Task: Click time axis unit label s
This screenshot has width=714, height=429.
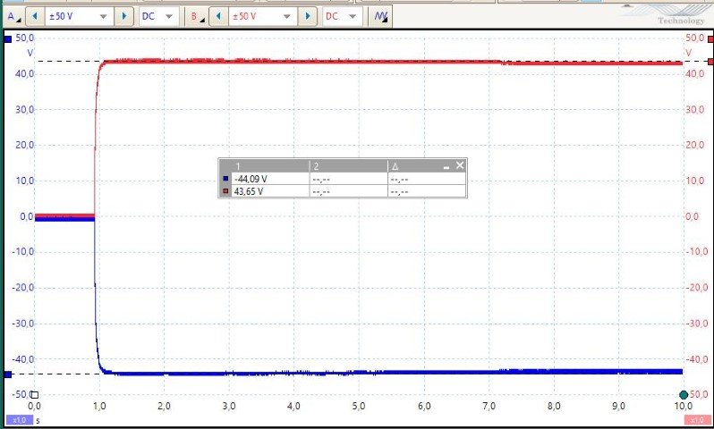Action: [x=38, y=420]
